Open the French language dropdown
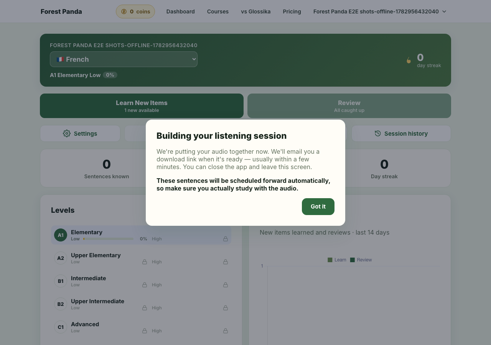The height and width of the screenshot is (345, 491). 124,59
